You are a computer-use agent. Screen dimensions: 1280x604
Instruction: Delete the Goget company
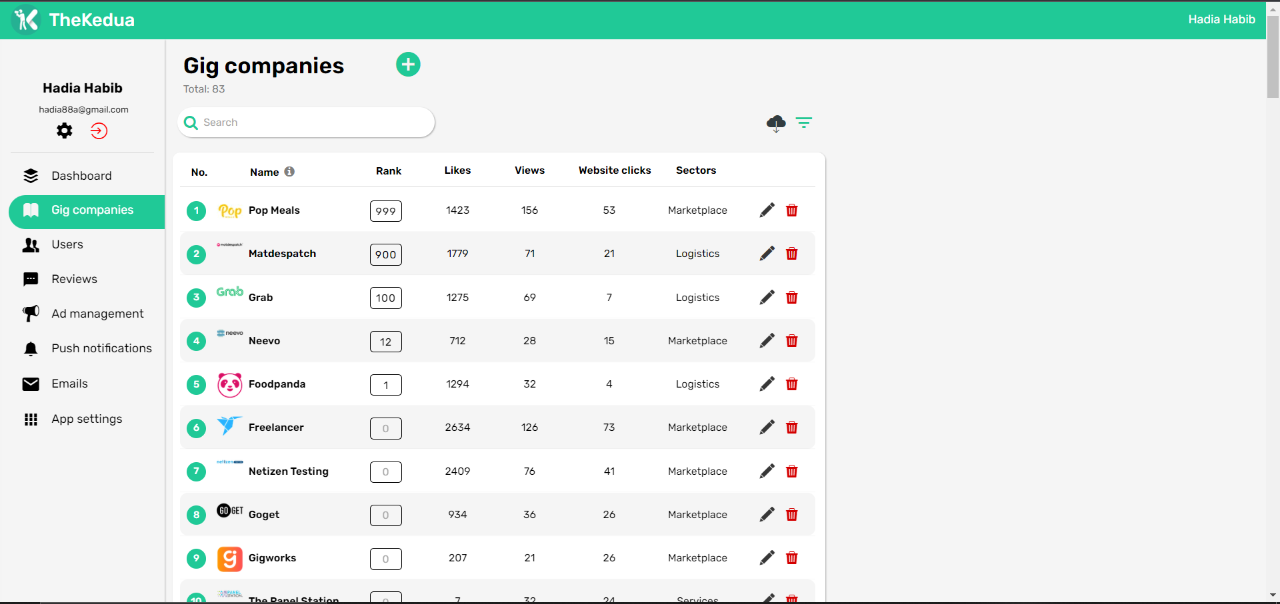coord(792,514)
